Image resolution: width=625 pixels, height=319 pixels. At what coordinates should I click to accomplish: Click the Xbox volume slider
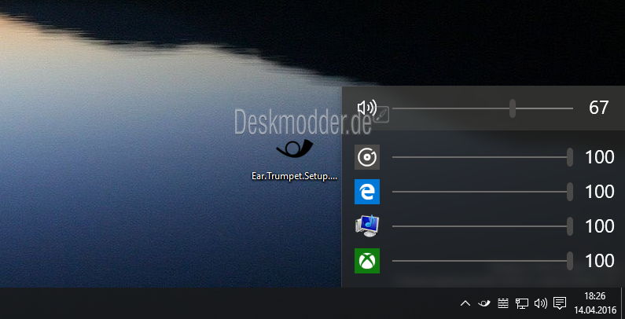483,261
